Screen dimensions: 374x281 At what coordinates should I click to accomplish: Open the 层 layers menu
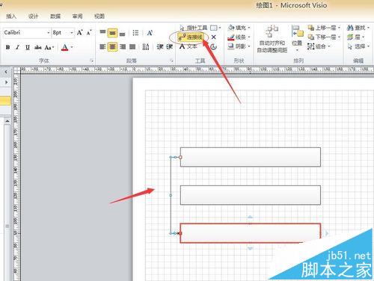[355, 37]
